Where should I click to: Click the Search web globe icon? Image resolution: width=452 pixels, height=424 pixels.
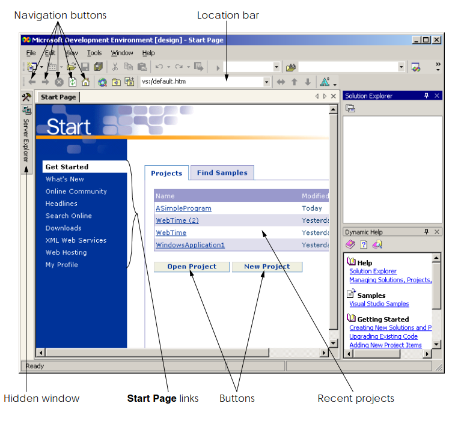pyautogui.click(x=102, y=82)
